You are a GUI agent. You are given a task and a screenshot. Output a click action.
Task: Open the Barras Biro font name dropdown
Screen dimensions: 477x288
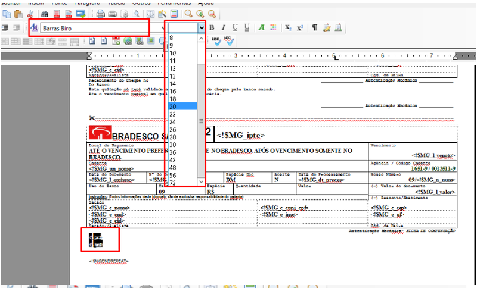[163, 28]
